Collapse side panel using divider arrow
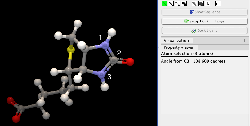Screen dimensions: 250x126 (159, 48)
